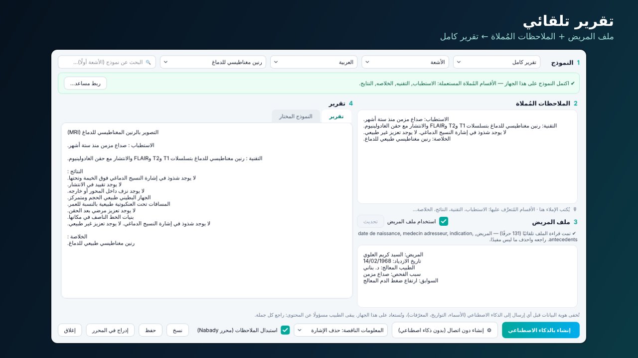
Task: Click inside the generated report text area
Action: (x=207, y=210)
